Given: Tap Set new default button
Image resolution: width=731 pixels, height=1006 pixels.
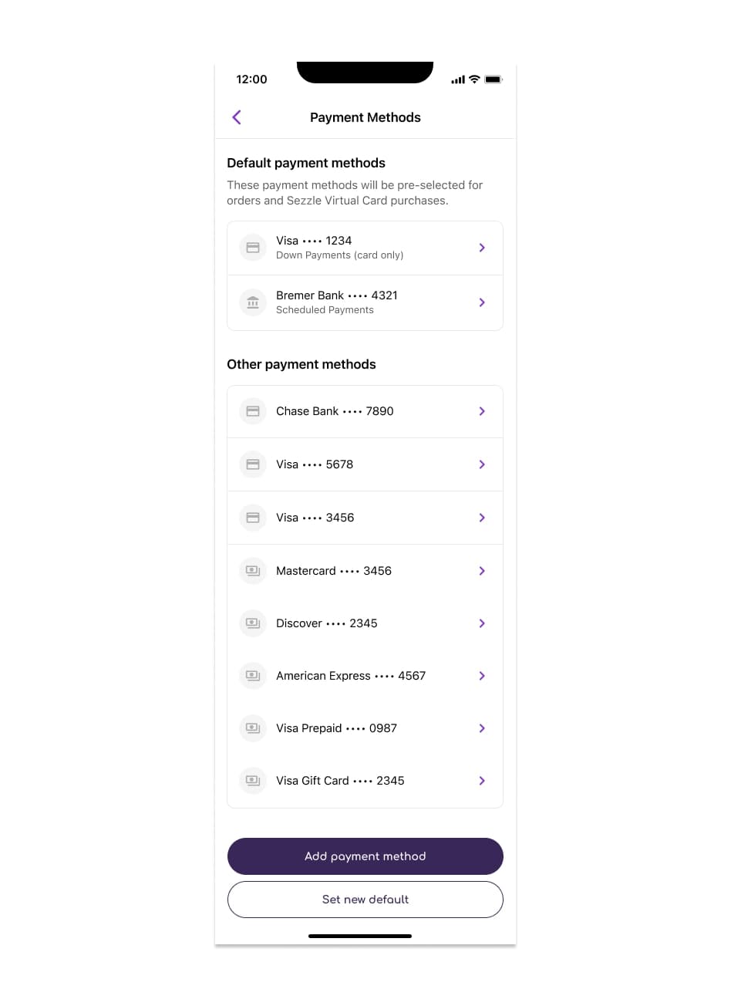Looking at the screenshot, I should tap(365, 900).
